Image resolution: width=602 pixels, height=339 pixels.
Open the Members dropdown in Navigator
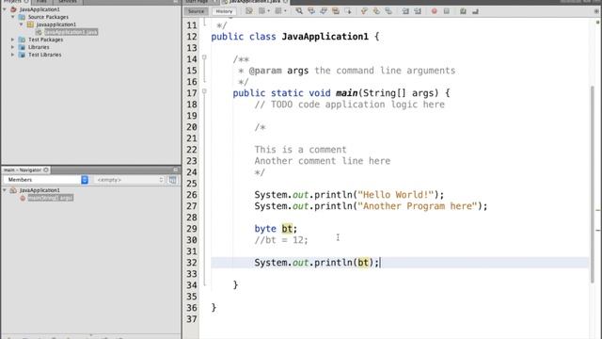point(46,180)
